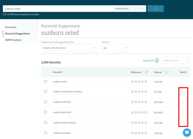The image size is (193, 139).
Task: Click the Keyword column header
Action: pyautogui.click(x=58, y=72)
